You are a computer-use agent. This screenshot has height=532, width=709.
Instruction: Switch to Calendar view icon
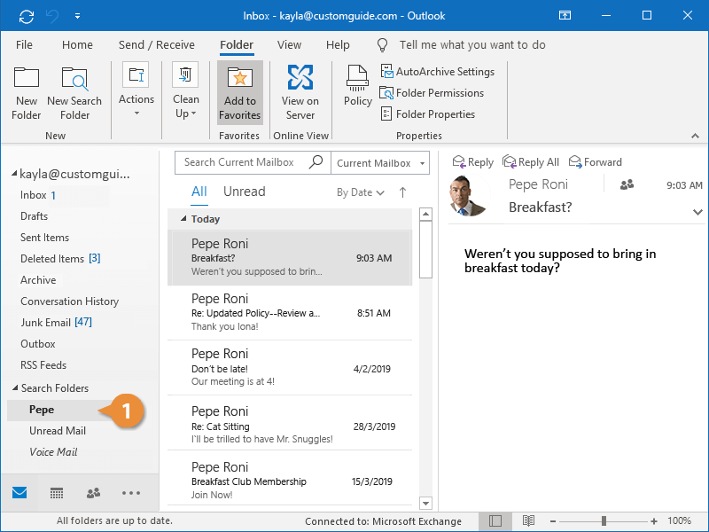pyautogui.click(x=57, y=493)
